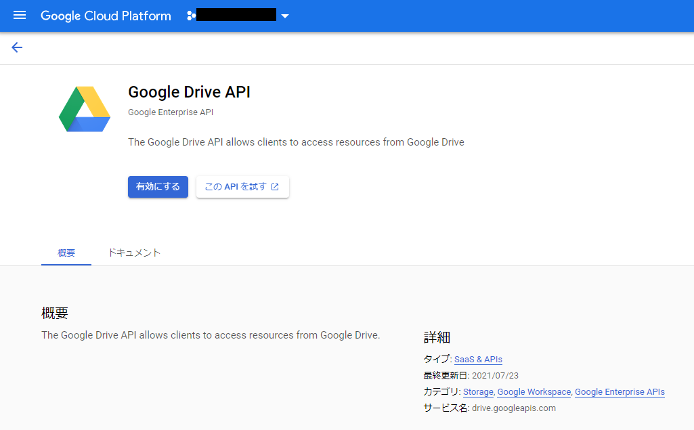Open the SaaS & APIs link
The width and height of the screenshot is (694, 430).
[478, 360]
